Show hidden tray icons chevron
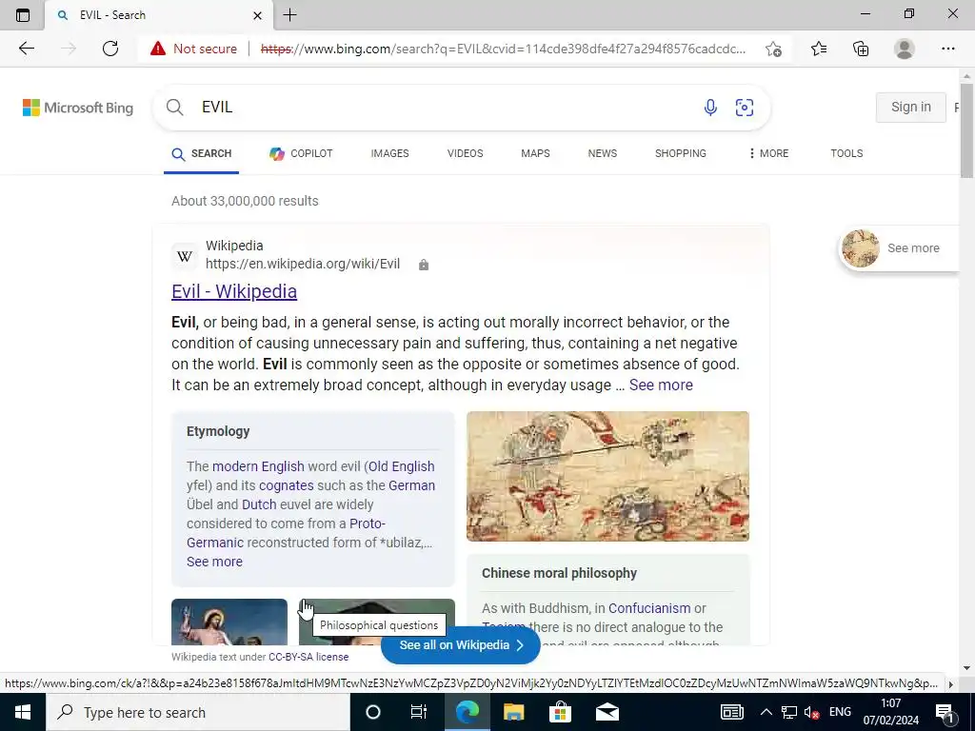The height and width of the screenshot is (731, 975). [766, 712]
